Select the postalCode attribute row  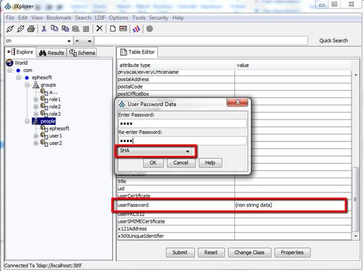point(234,87)
